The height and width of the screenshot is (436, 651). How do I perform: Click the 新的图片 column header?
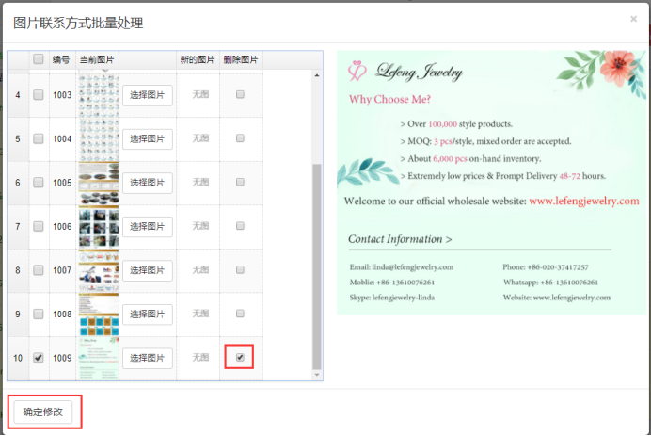tap(198, 59)
